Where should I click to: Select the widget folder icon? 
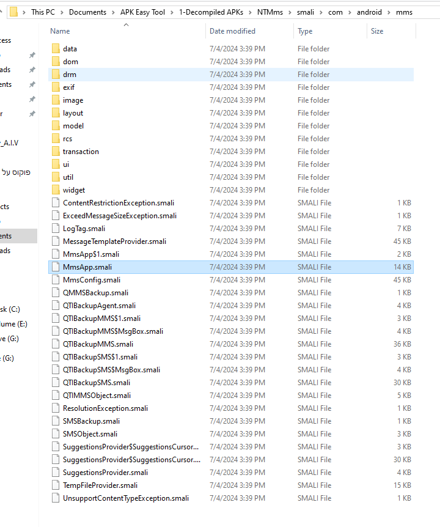tap(56, 190)
